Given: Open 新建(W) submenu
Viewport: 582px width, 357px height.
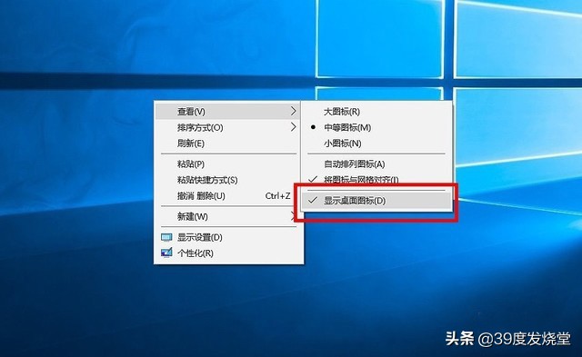Looking at the screenshot, I should pyautogui.click(x=227, y=216).
